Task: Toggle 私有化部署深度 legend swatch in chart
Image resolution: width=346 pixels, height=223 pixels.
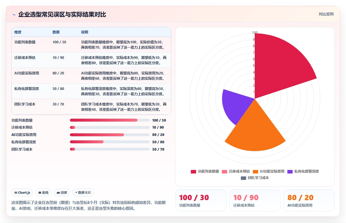Action: point(290,171)
